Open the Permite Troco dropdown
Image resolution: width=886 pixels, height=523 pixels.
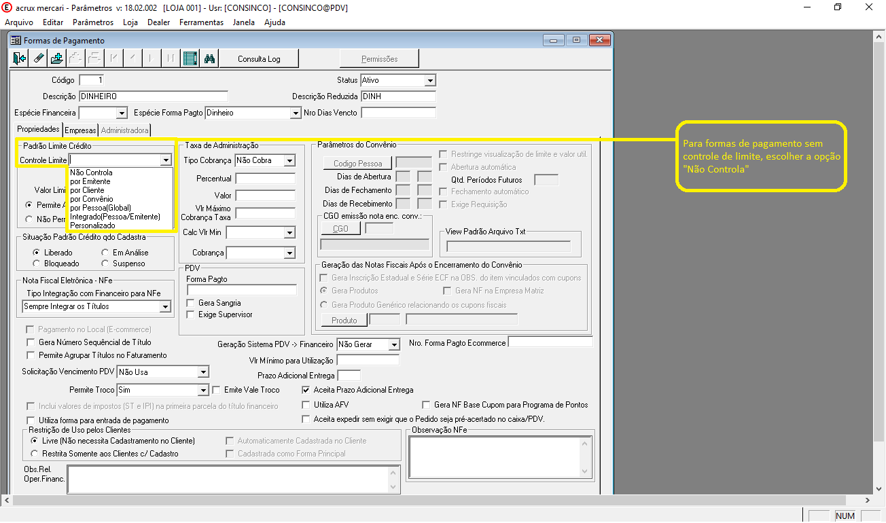pyautogui.click(x=202, y=391)
